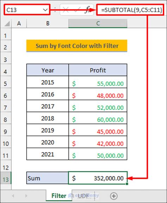Click the 'Sum by Font Color with Filter' title cell
Image resolution: width=167 pixels, height=203 pixels.
coord(77,46)
